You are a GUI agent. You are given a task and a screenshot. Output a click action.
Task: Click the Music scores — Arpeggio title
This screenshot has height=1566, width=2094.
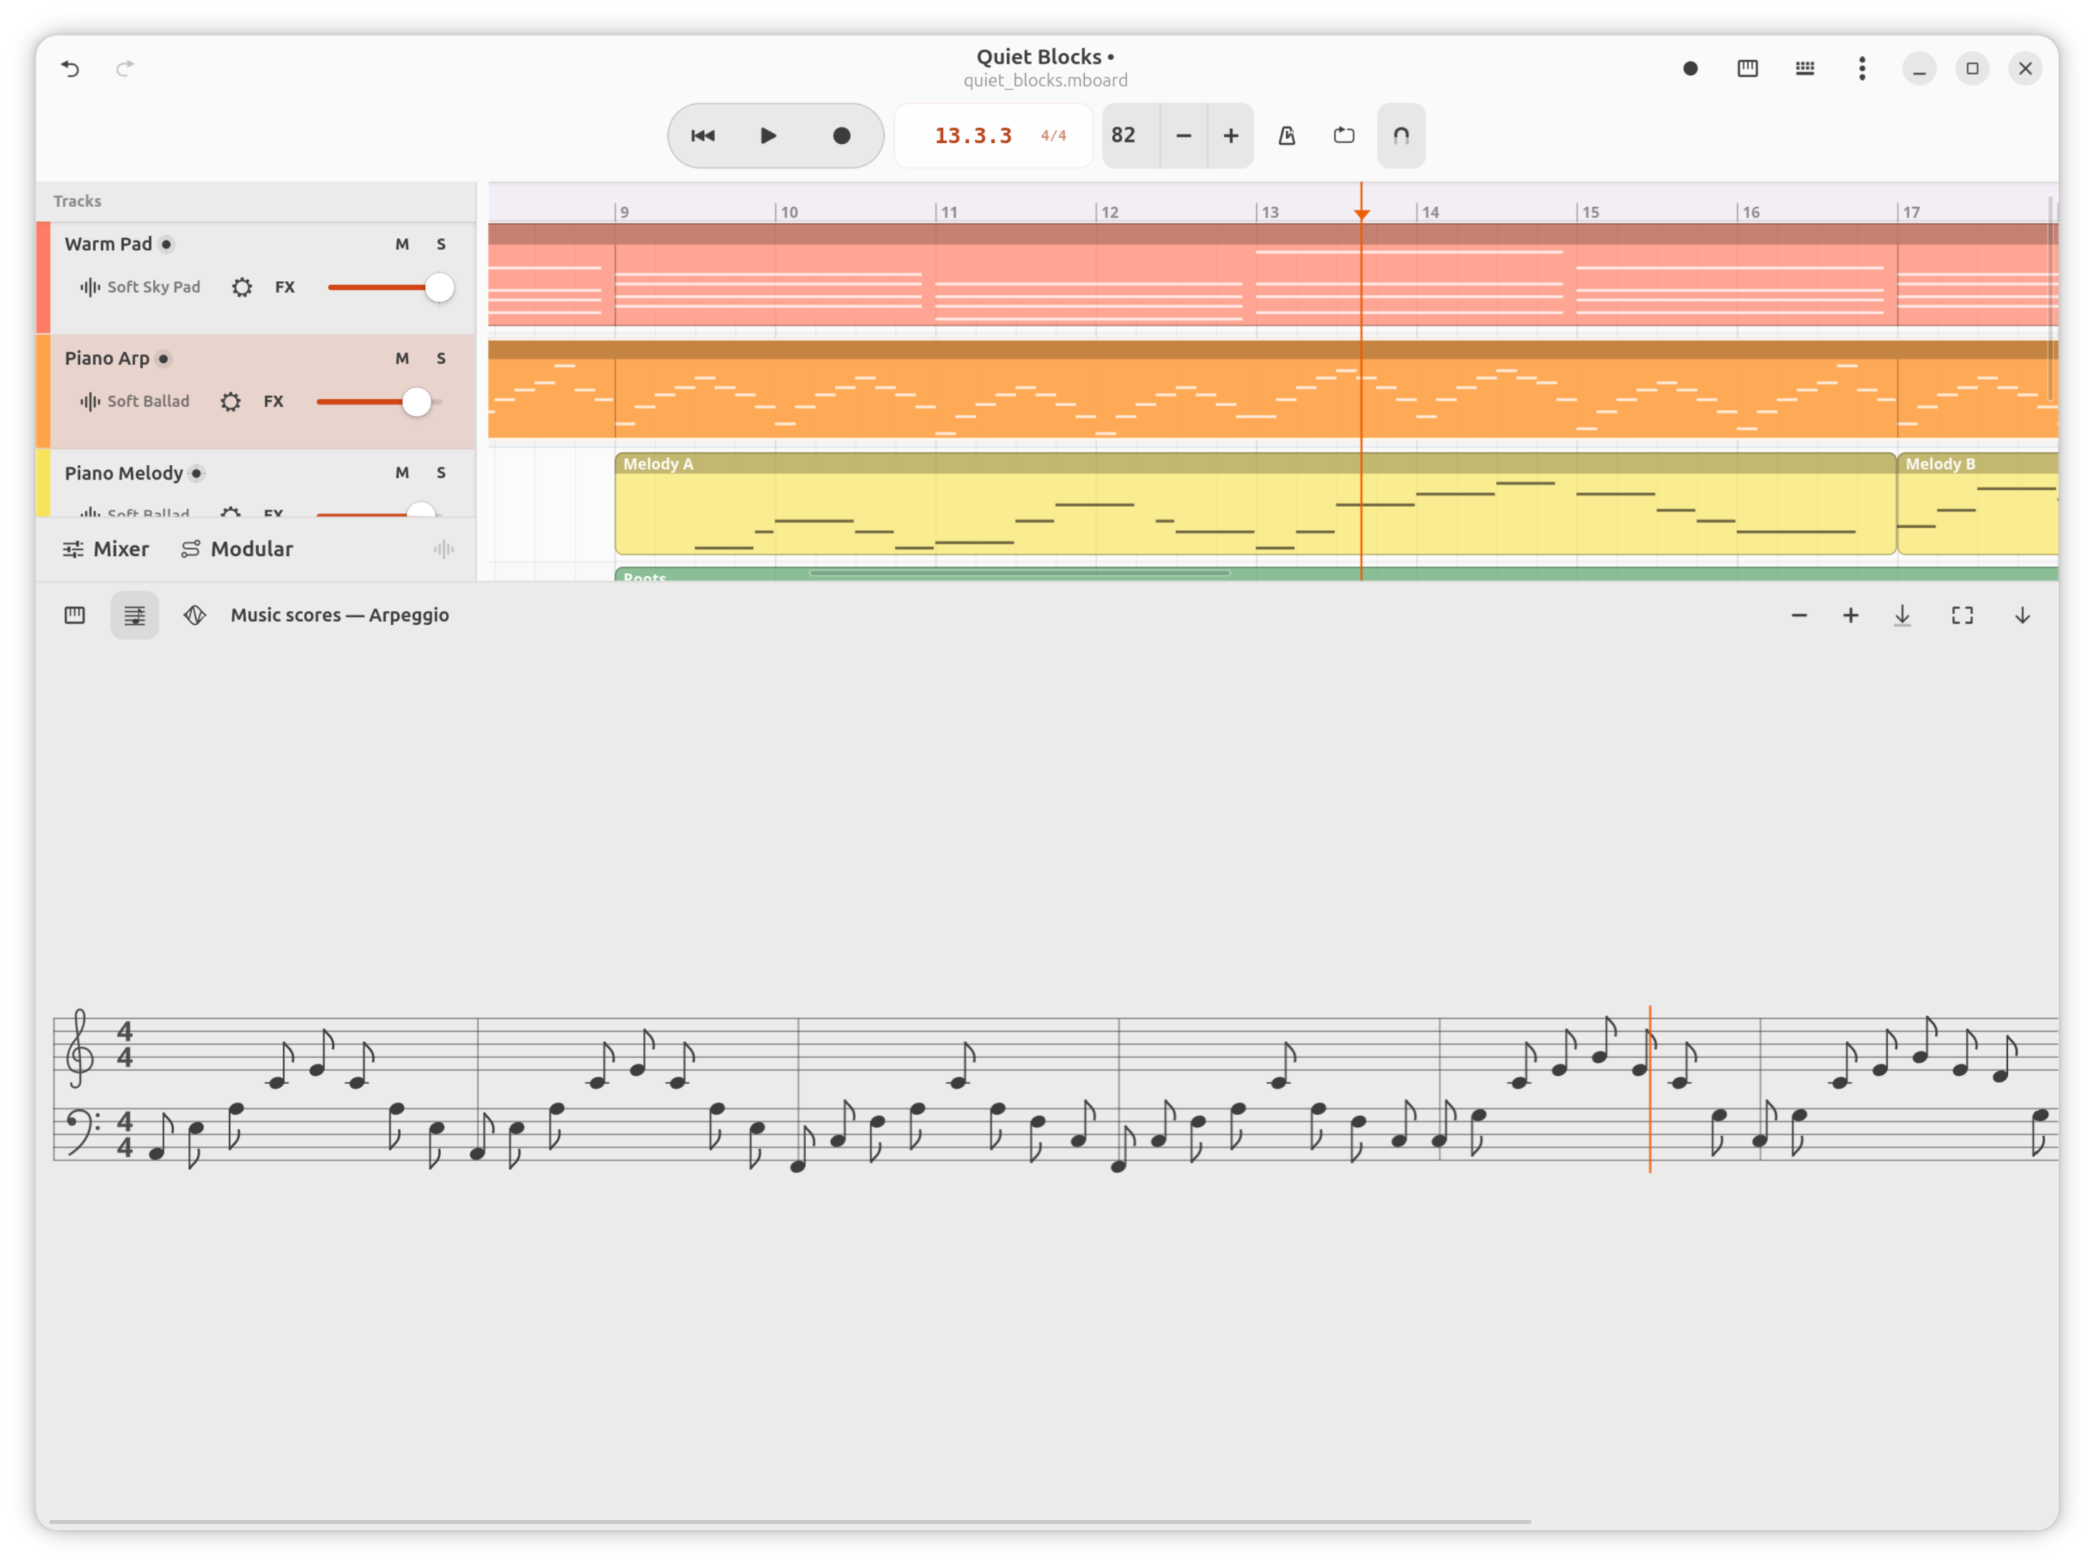coord(340,616)
